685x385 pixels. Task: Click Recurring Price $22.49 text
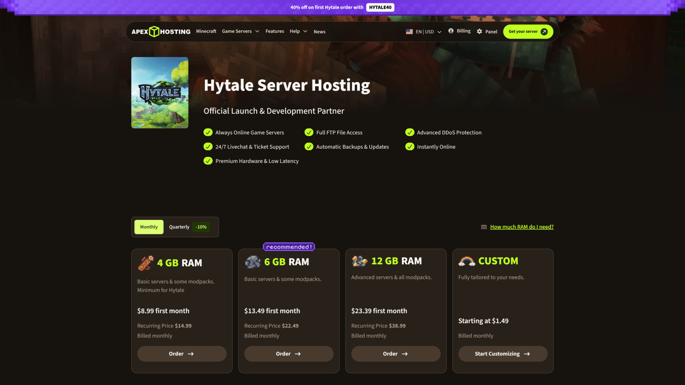click(x=271, y=326)
